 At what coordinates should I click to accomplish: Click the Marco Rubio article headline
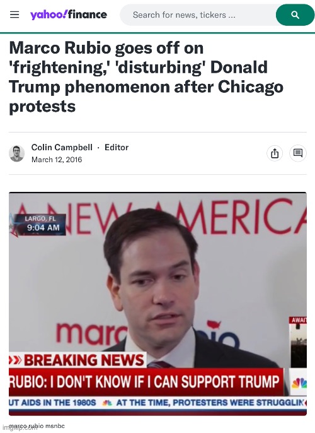click(x=146, y=77)
